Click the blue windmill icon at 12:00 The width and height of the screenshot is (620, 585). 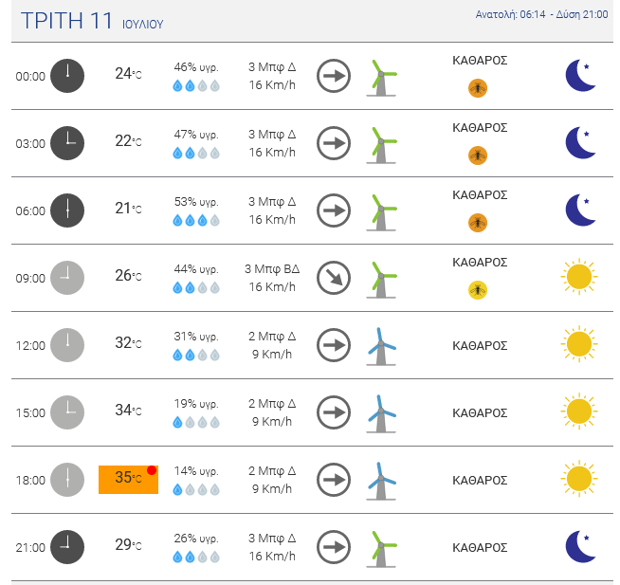coord(381,346)
